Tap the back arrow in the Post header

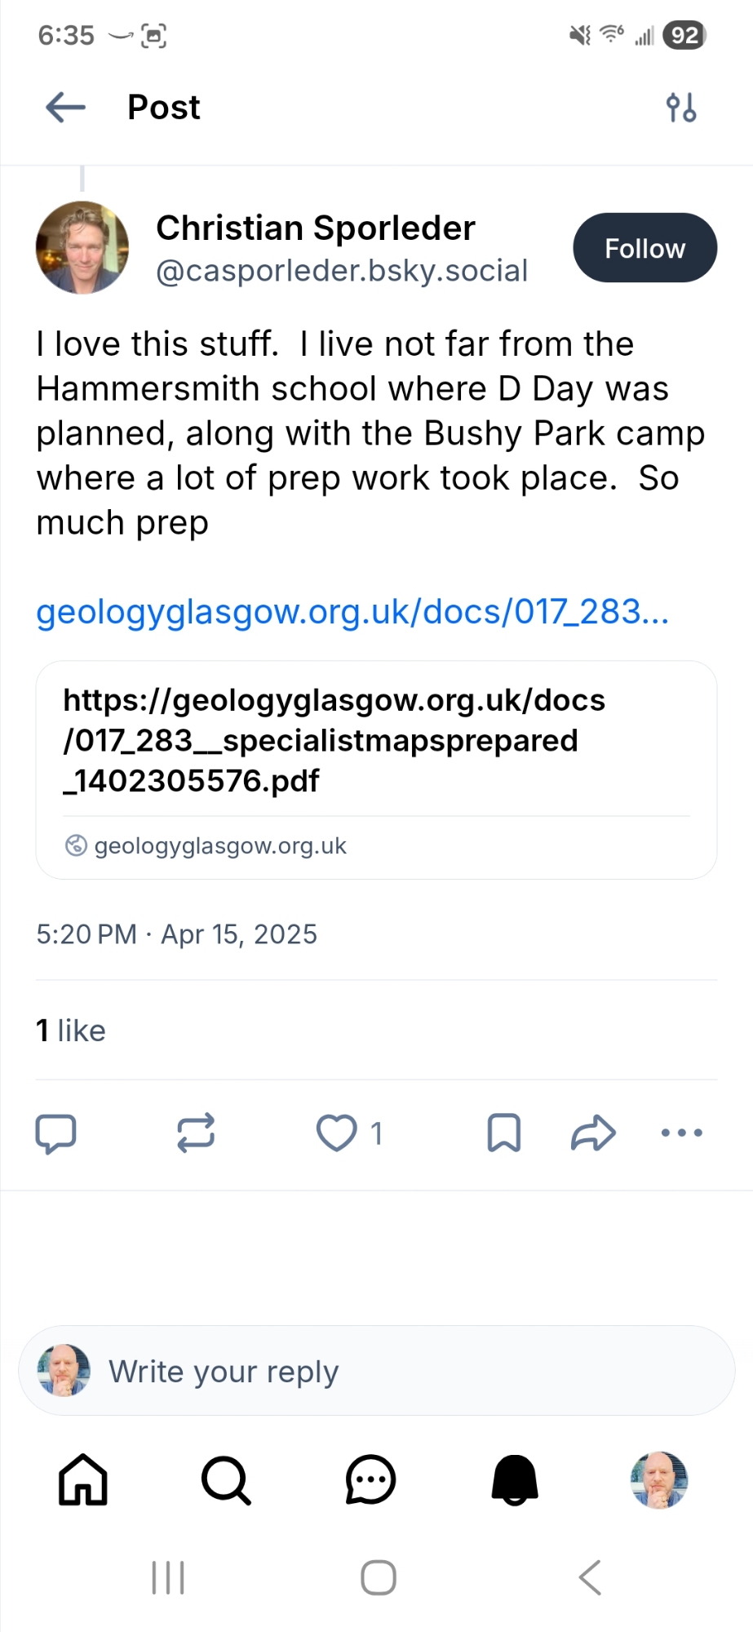click(66, 107)
